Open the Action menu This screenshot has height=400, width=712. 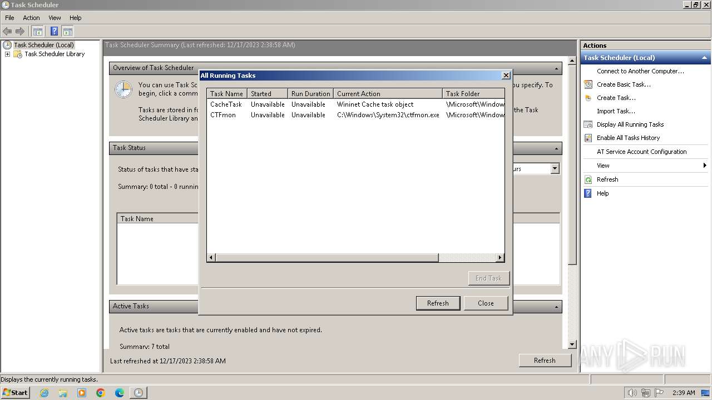31,18
